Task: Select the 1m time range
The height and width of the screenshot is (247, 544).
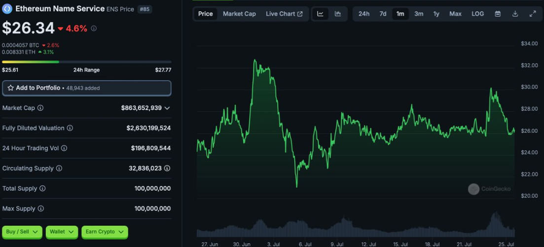Action: click(400, 14)
